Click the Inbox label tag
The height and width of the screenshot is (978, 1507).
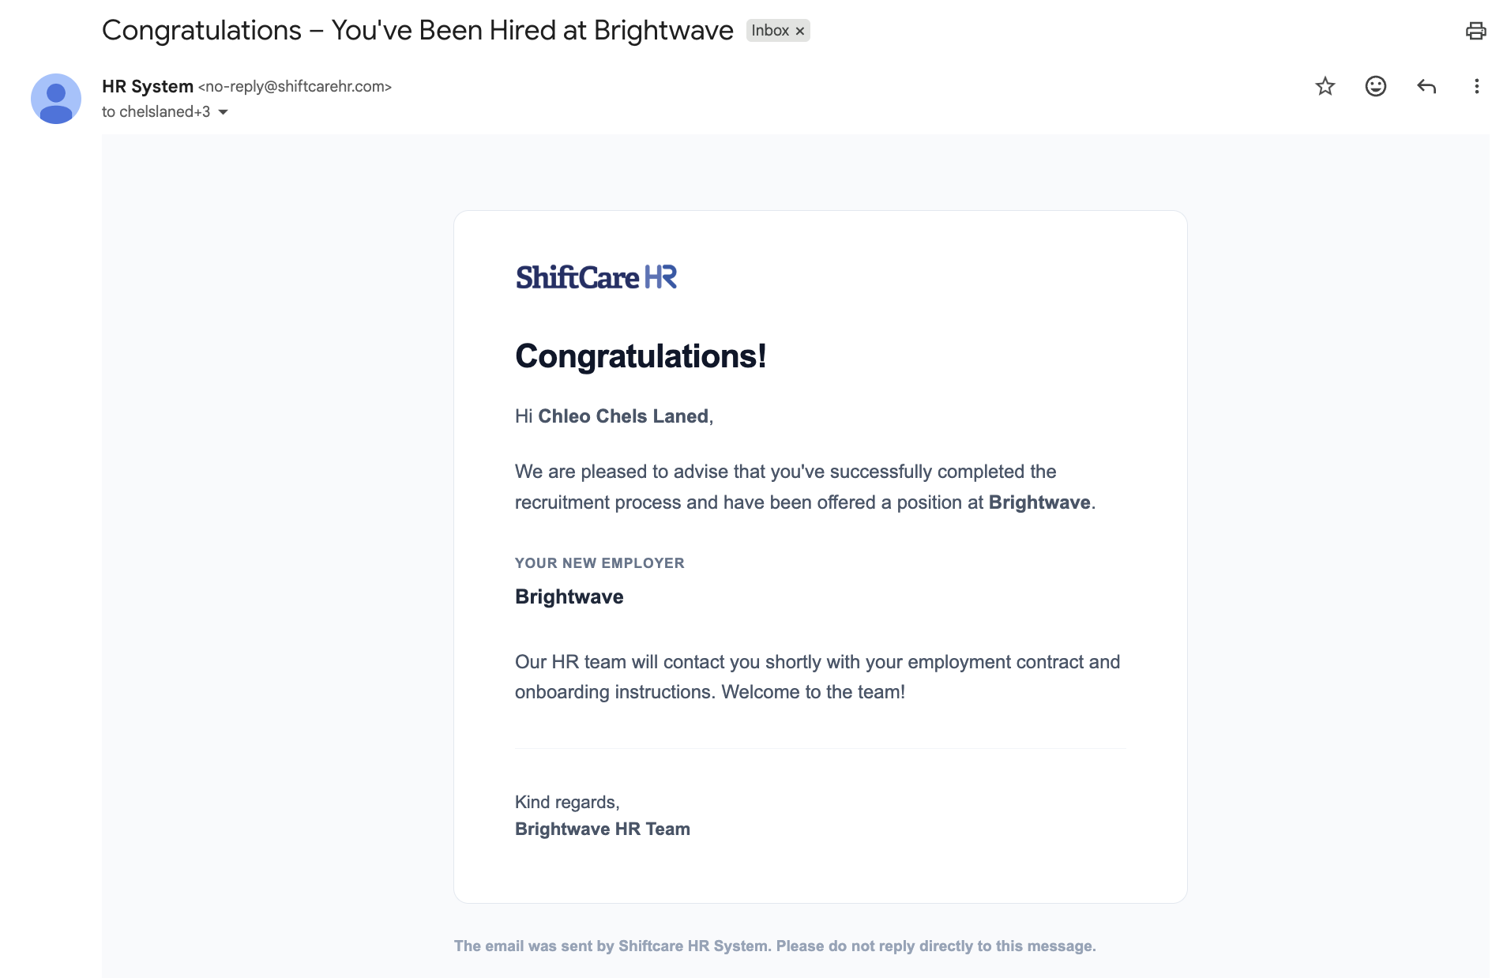(772, 30)
